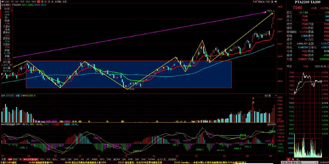Select the 15分 period button
This screenshot has width=329, height=164.
tap(22, 2)
